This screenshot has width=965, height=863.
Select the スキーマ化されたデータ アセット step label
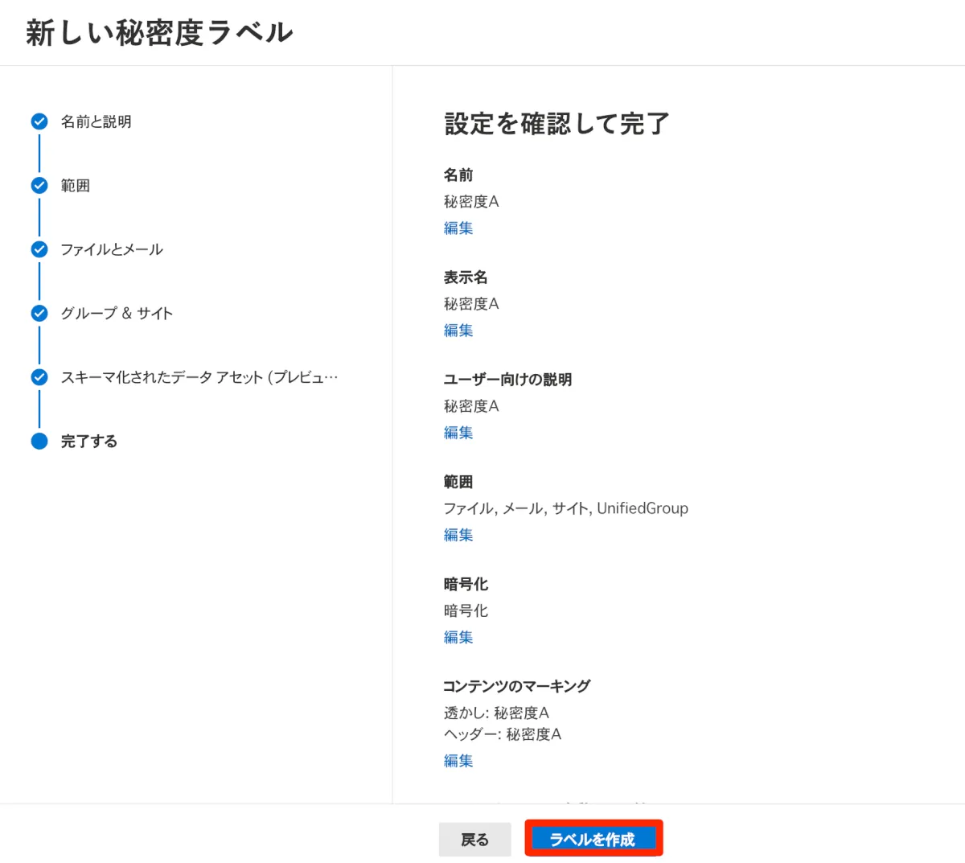coord(199,377)
